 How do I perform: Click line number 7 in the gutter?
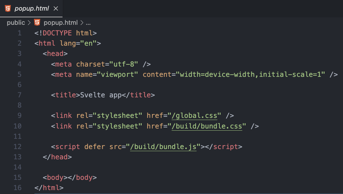20,95
